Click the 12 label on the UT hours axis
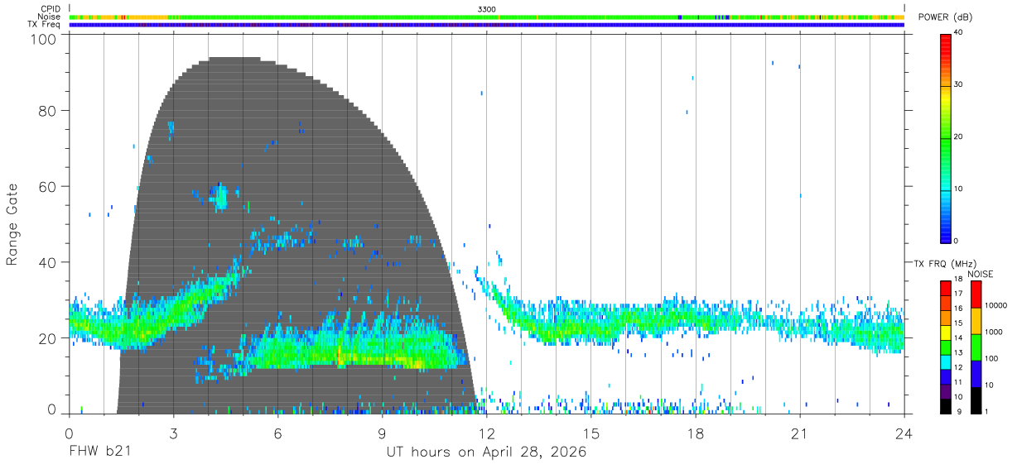1017x469 pixels. (x=486, y=433)
